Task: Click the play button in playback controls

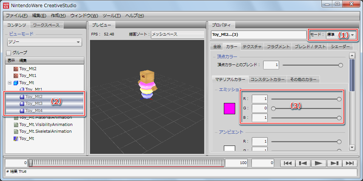Action: click(318, 163)
